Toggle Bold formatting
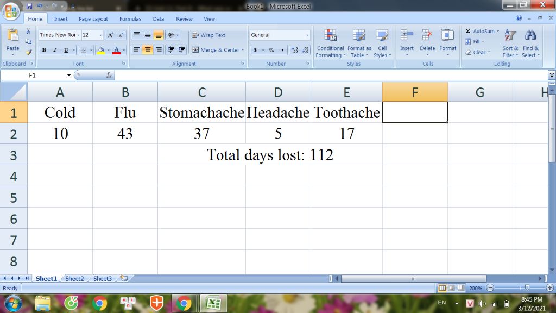This screenshot has width=556, height=313. [x=44, y=50]
